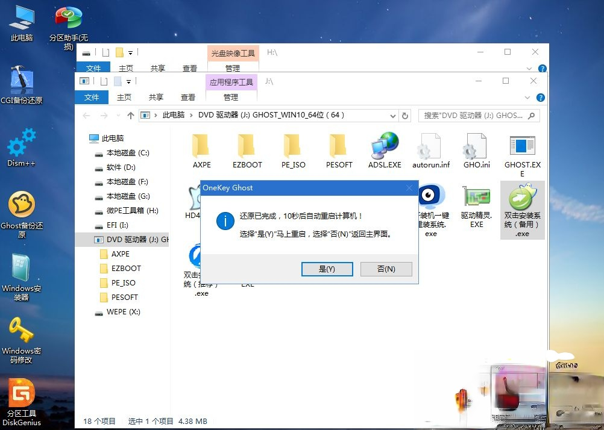Select 微PE工具箱 (H:) in navigation tree
Screen dimensions: 604x430
coord(127,211)
